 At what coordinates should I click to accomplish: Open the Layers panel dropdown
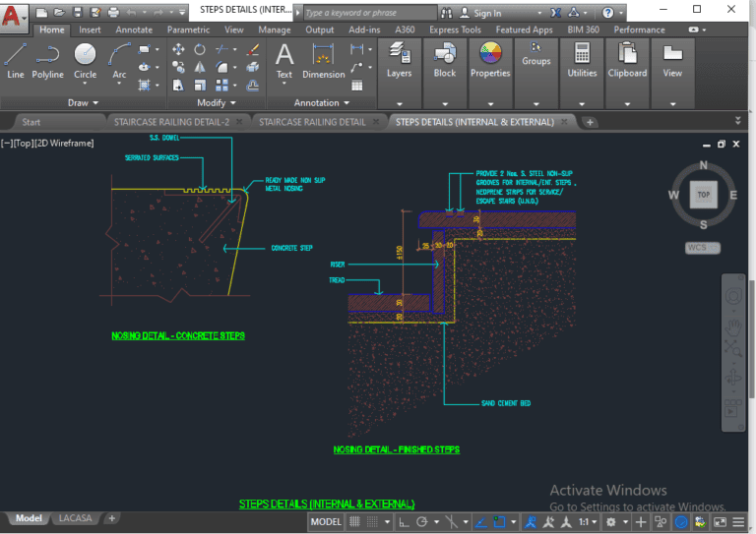pyautogui.click(x=400, y=104)
